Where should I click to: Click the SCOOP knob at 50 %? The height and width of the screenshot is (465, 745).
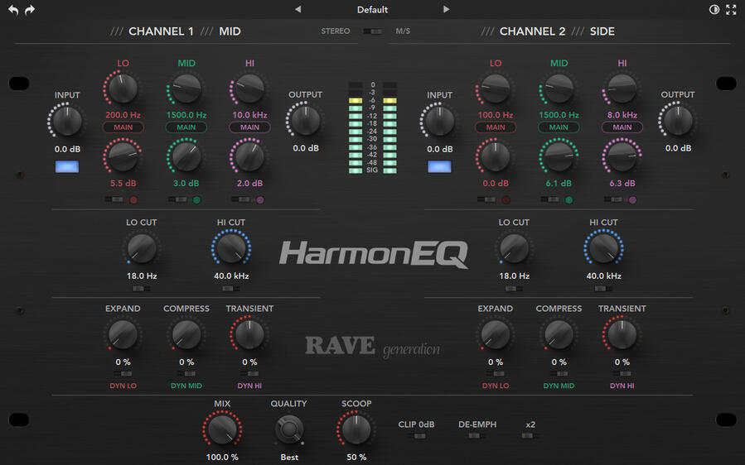(x=356, y=429)
